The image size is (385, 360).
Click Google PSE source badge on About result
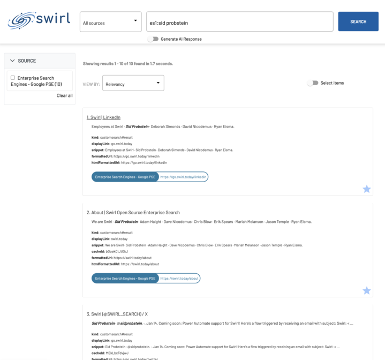125,279
